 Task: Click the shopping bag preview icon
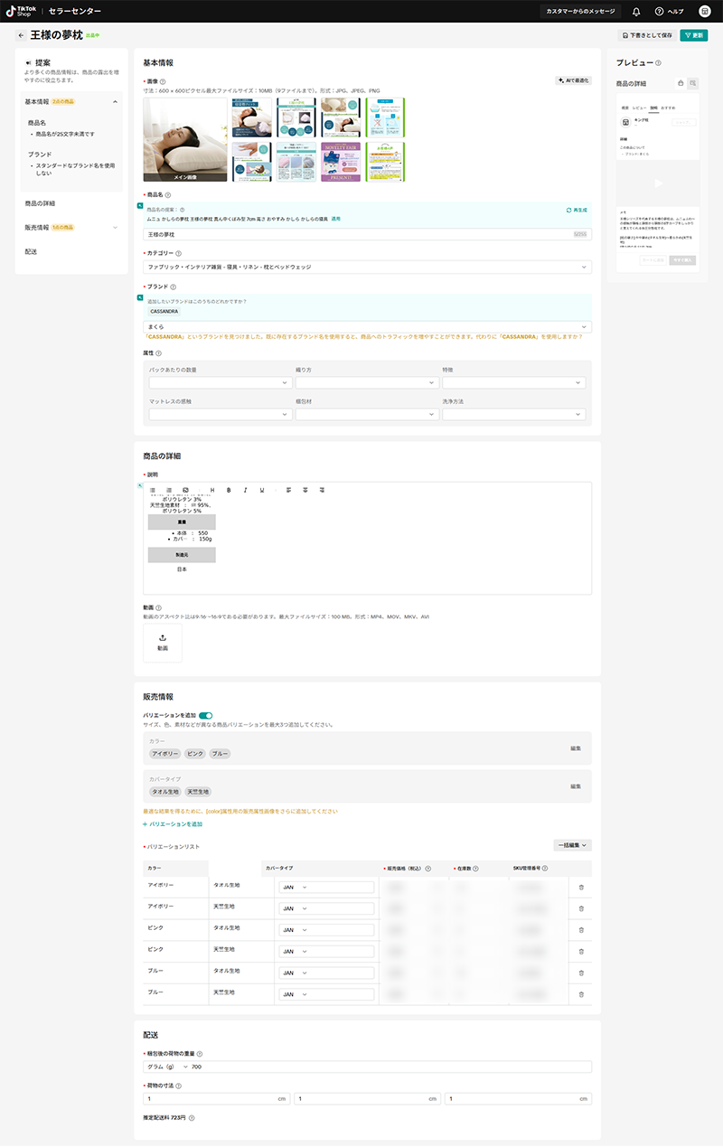pos(681,83)
